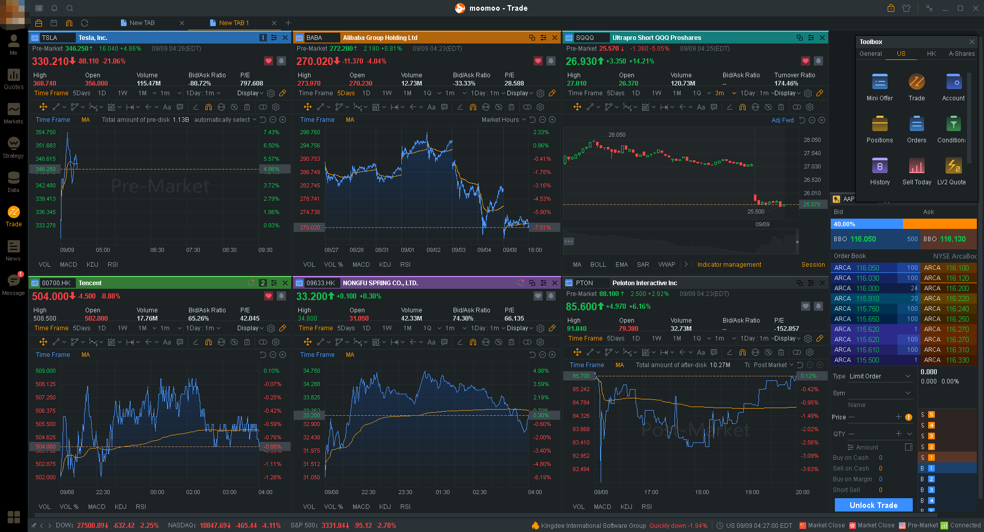Click the plus stepper next to the Price field
The width and height of the screenshot is (984, 532).
coord(898,417)
